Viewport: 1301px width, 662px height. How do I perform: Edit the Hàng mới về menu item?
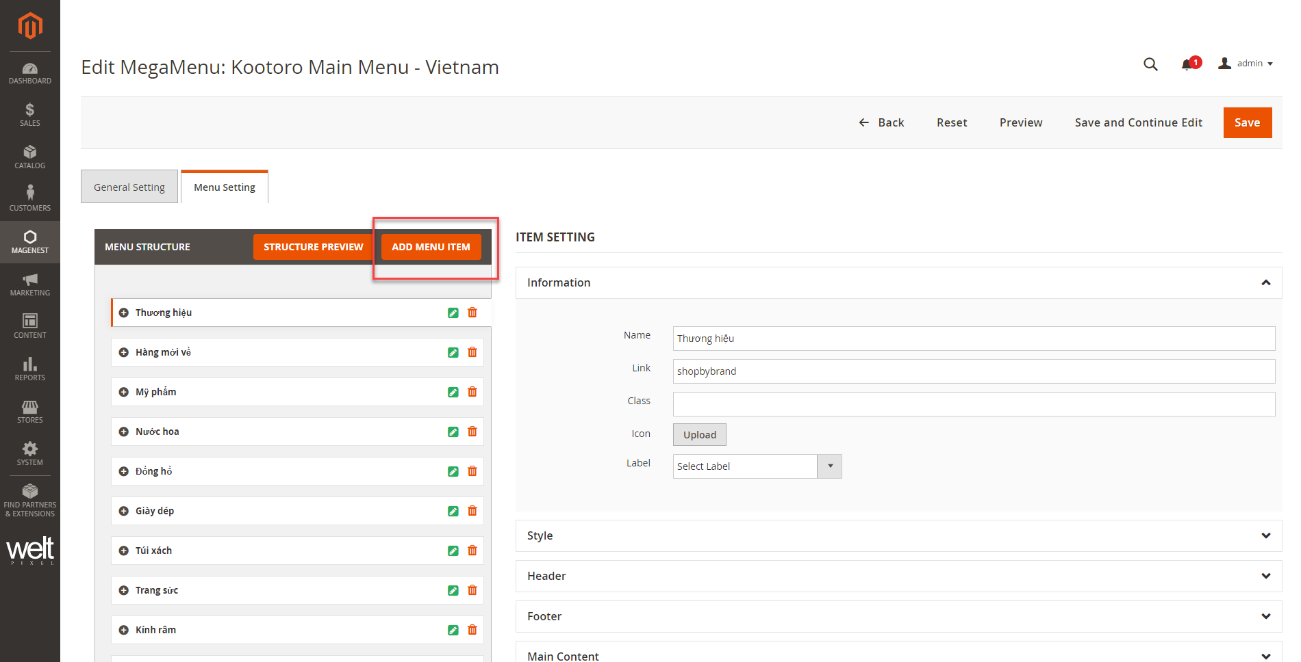(x=453, y=352)
